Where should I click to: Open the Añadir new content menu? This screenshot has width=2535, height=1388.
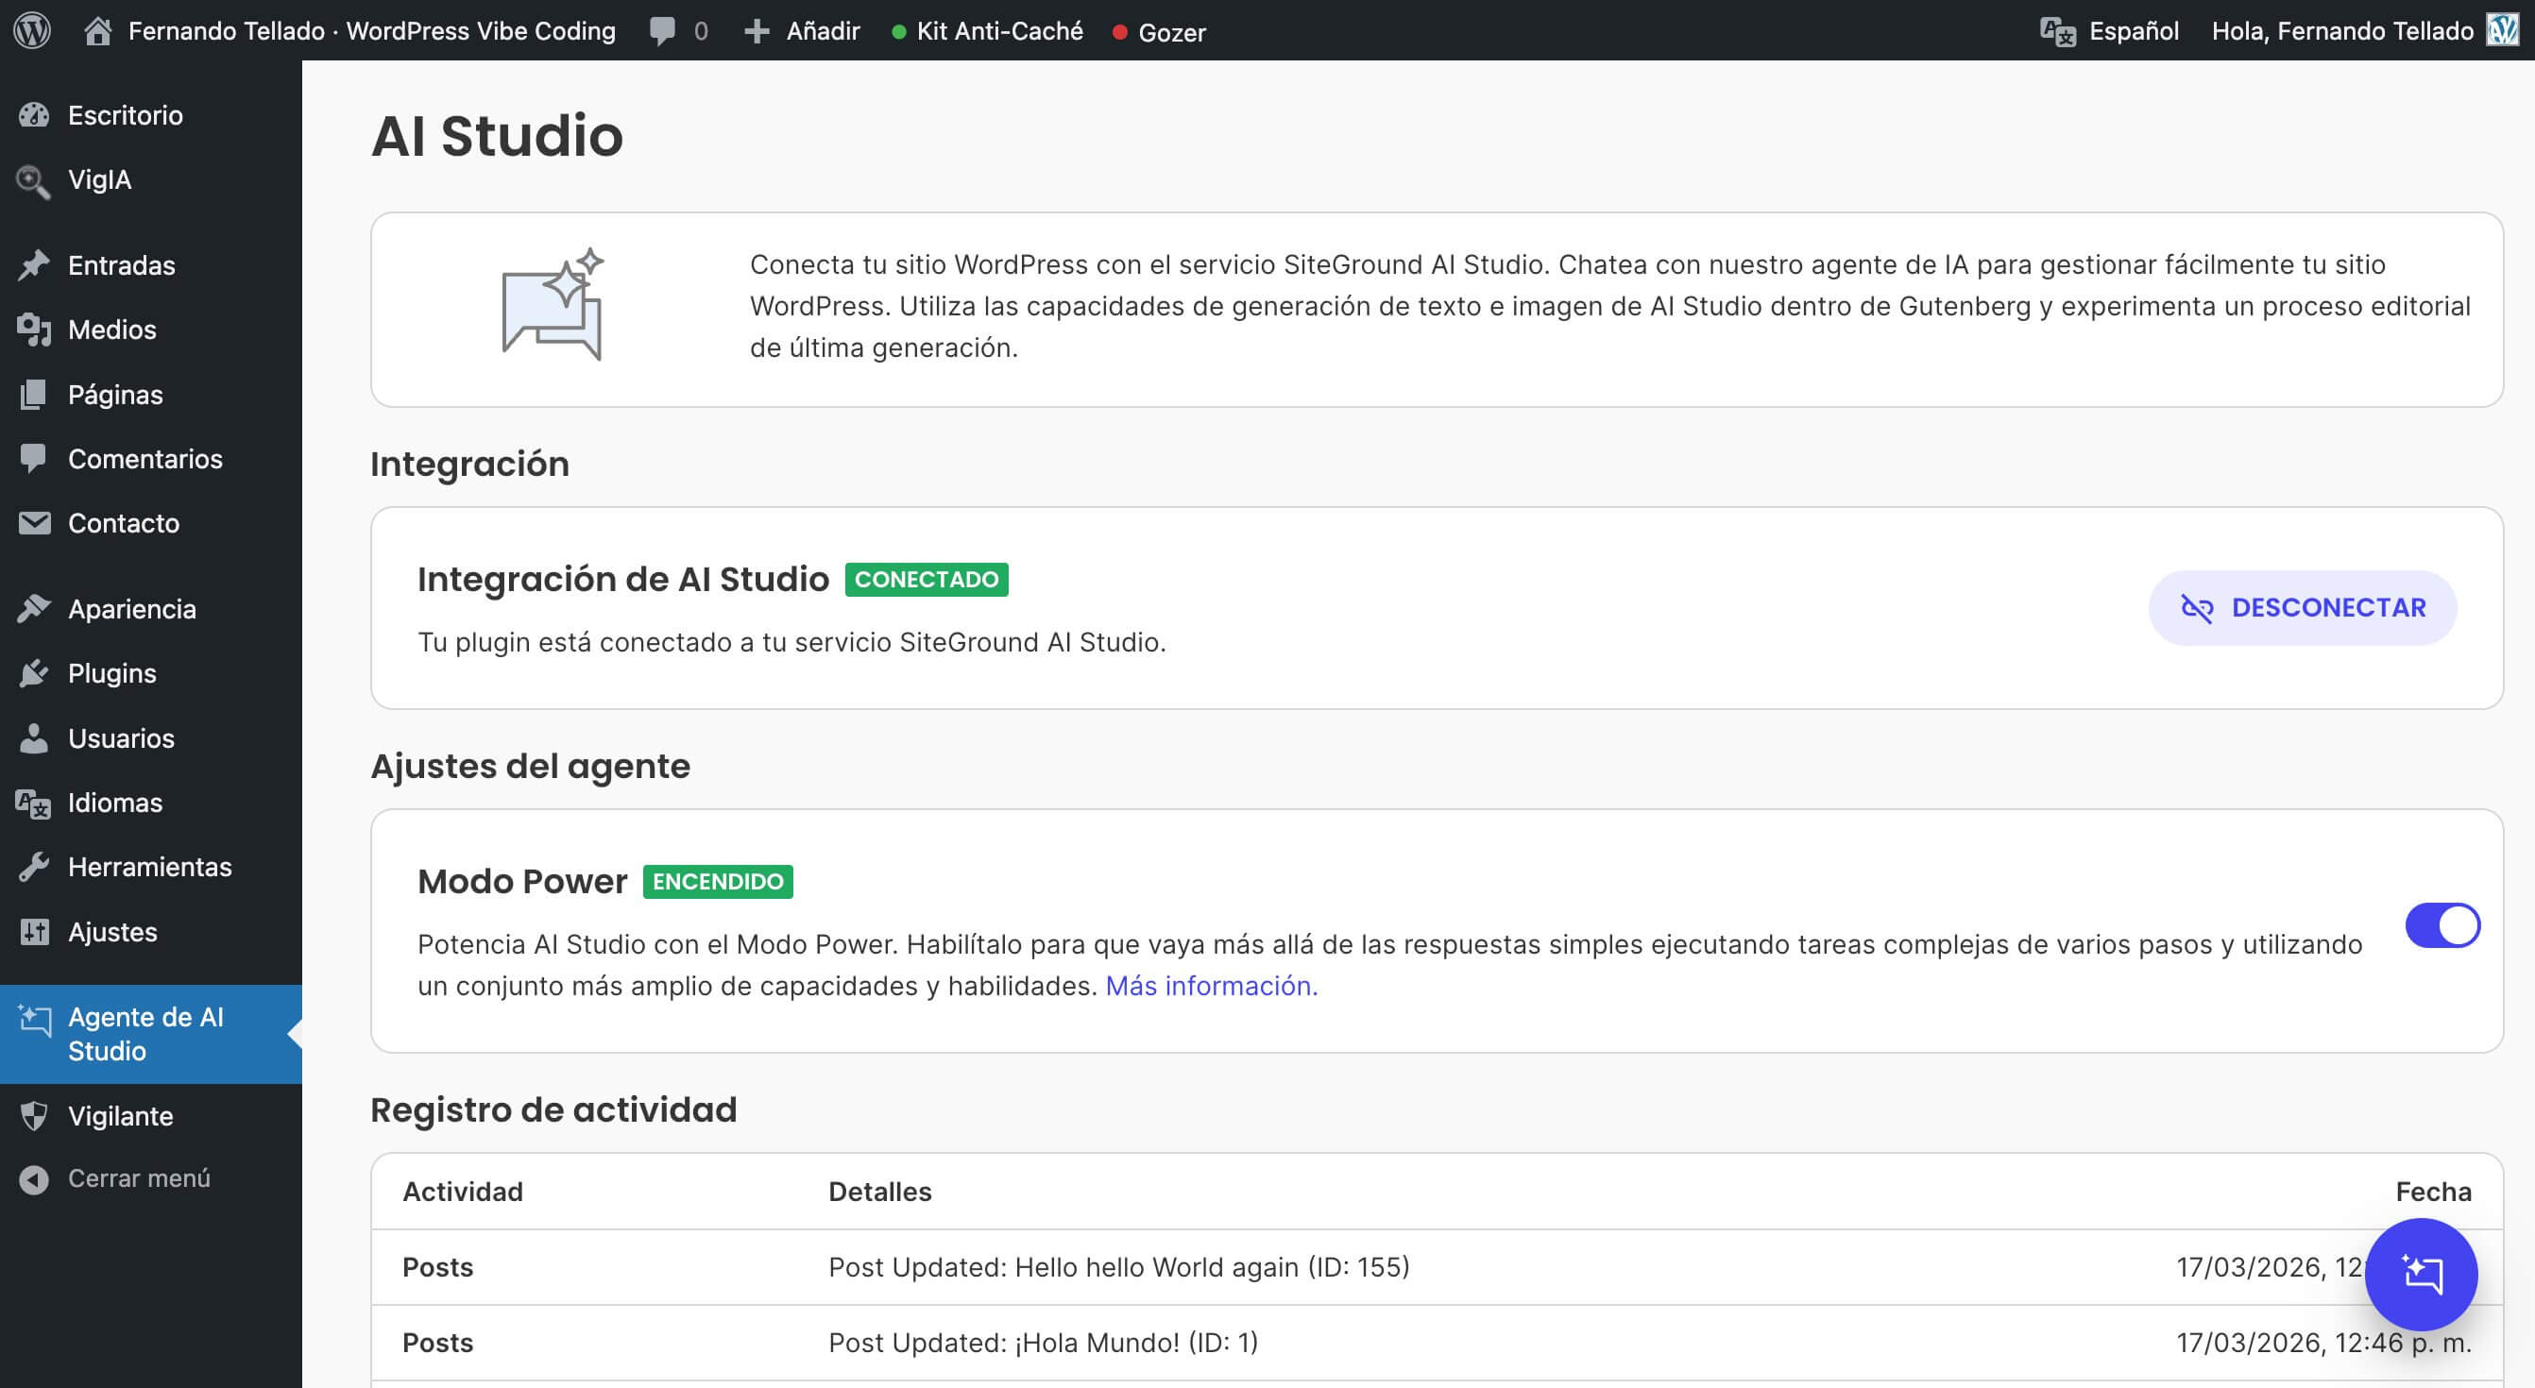802,31
